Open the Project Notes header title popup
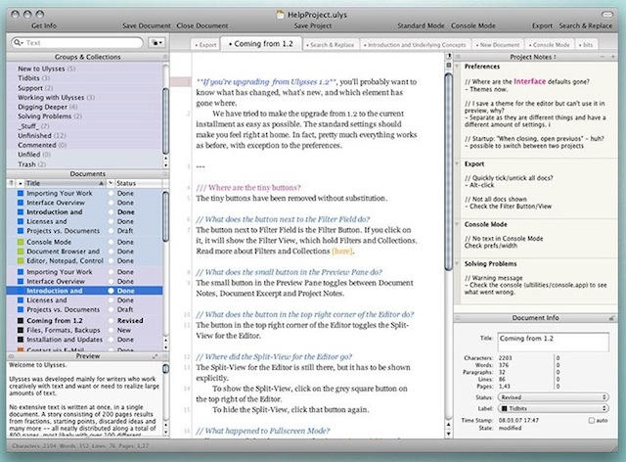This screenshot has width=626, height=462. click(x=532, y=57)
